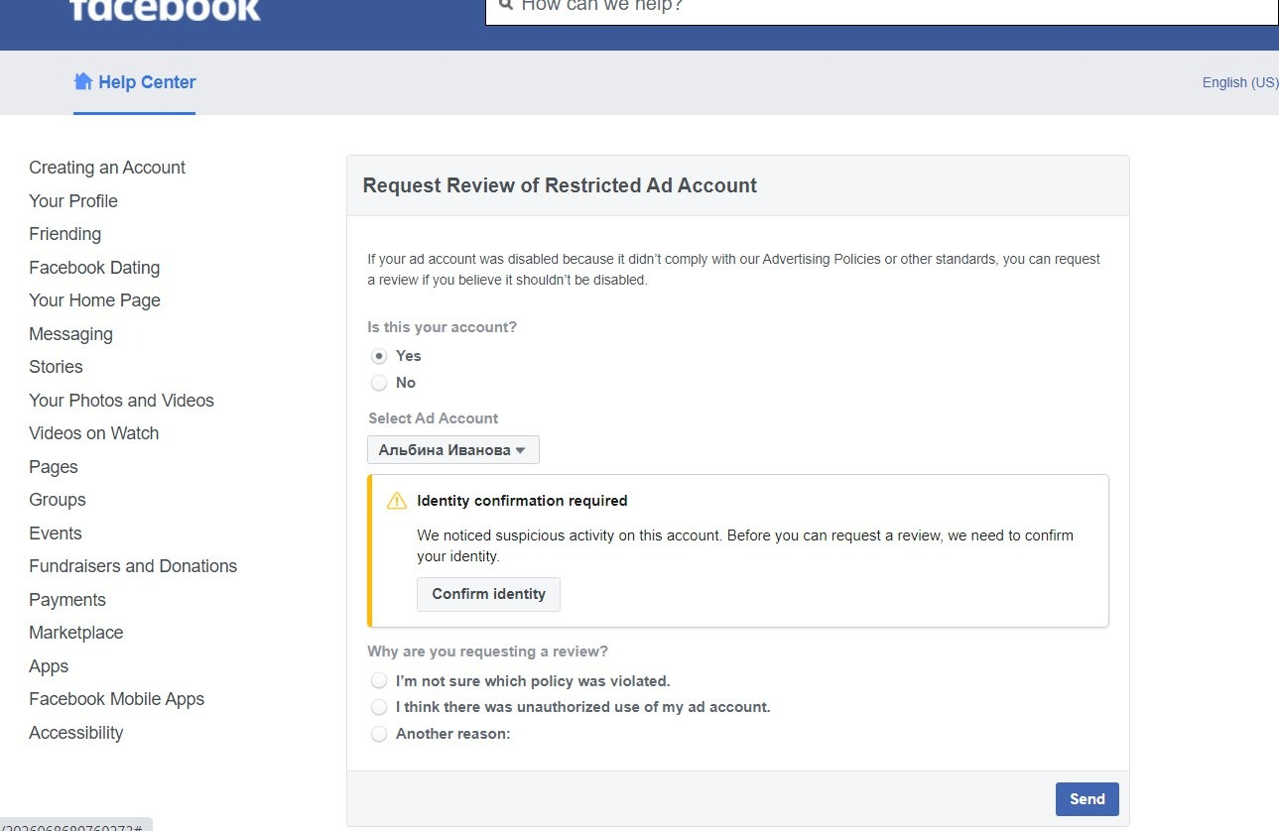Select No for 'Is this your account?'
Viewport: 1279px width, 831px height.
pyautogui.click(x=379, y=383)
